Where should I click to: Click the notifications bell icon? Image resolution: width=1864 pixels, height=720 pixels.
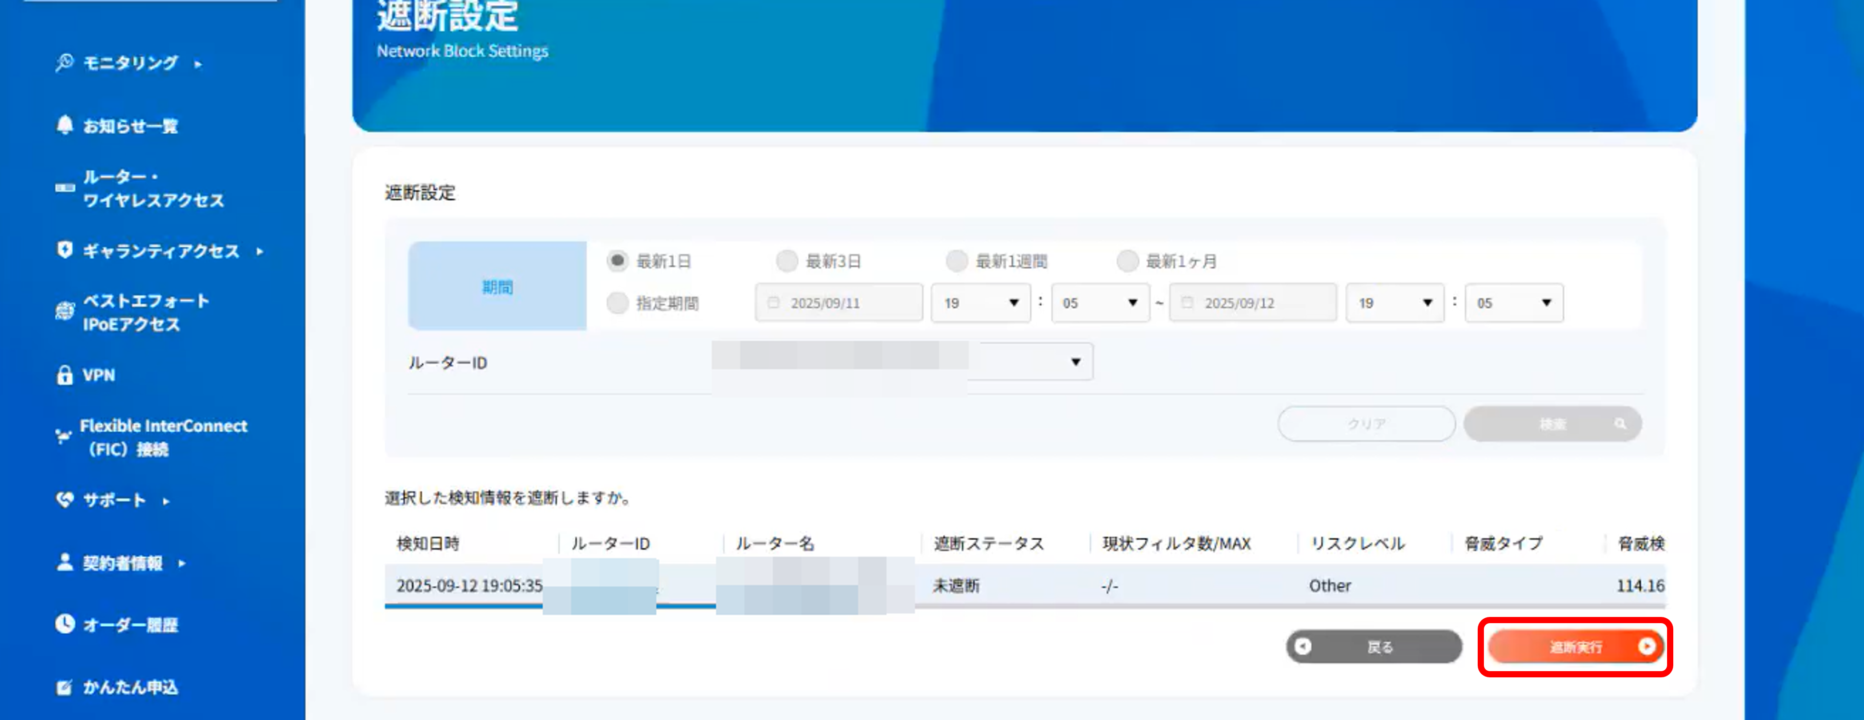point(64,124)
